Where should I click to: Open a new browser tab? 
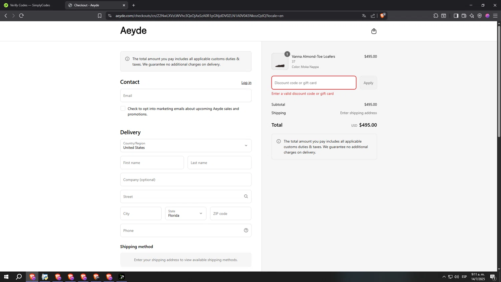[134, 5]
